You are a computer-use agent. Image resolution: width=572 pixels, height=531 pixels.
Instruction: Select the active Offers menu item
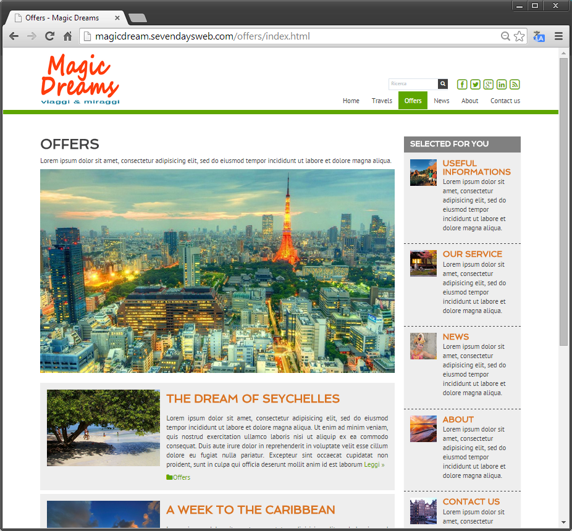coord(413,101)
